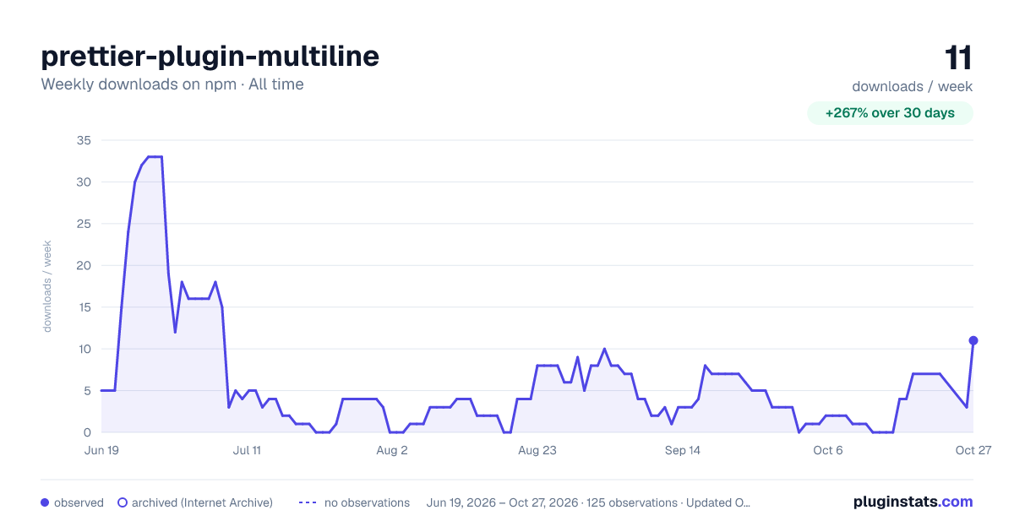
Task: Click the large 11 downloads count
Action: point(958,58)
